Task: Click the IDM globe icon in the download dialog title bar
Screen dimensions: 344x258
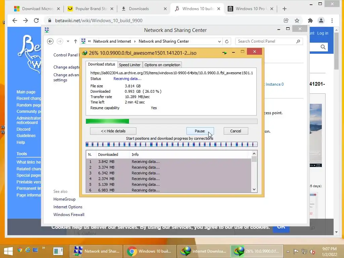Action: point(85,53)
